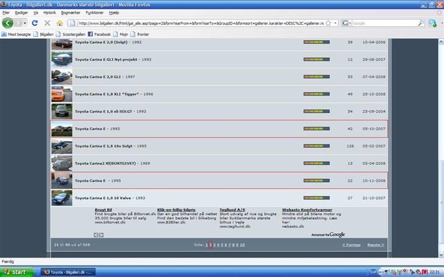Open the Mest besøgte bookmarks folder
Image resolution: width=444 pixels, height=277 pixels.
pyautogui.click(x=20, y=35)
